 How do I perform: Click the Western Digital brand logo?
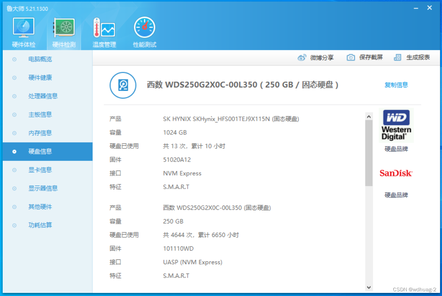pos(396,125)
